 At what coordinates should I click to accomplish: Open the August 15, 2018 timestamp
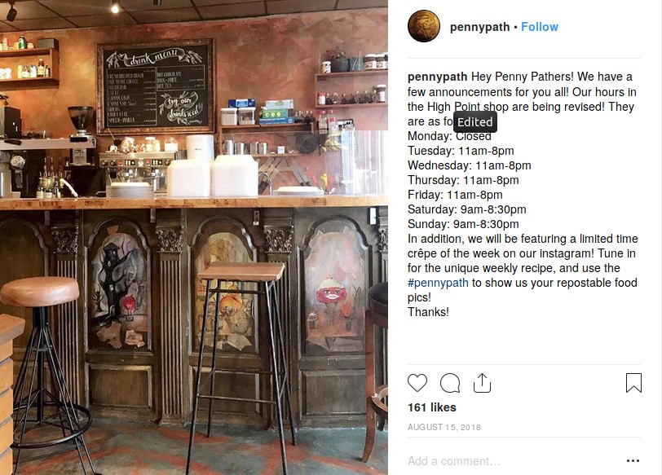[x=444, y=427]
